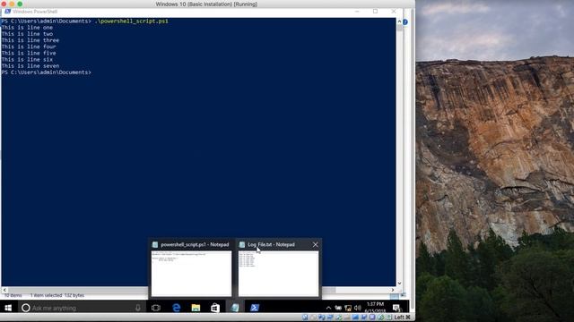Open the Windows Start menu
The width and height of the screenshot is (574, 322).
(8, 308)
